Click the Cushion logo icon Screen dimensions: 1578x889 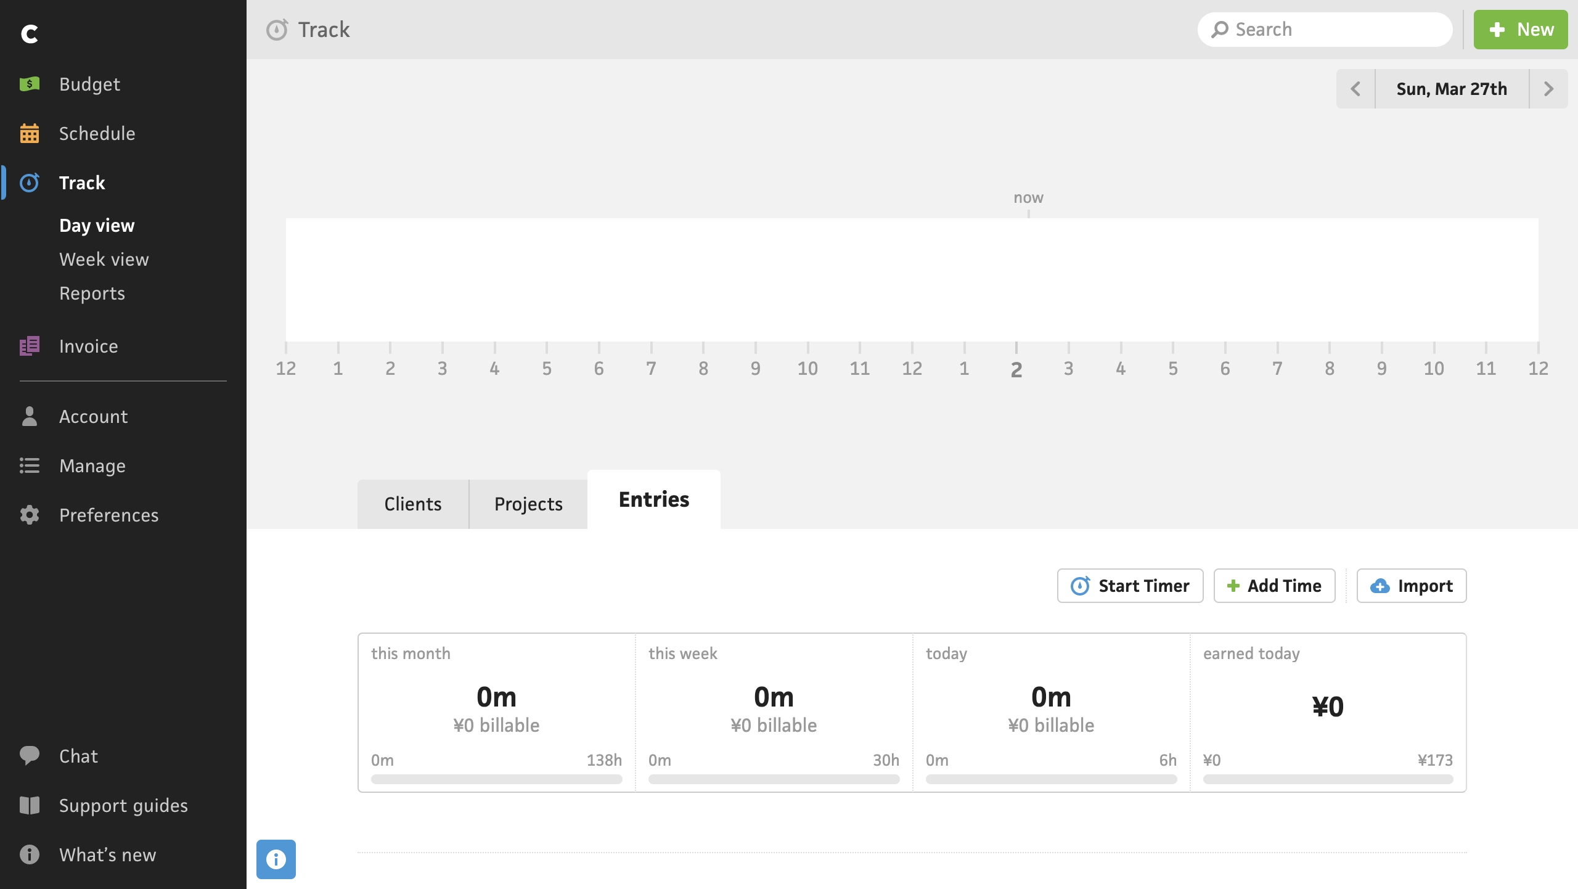coord(29,33)
